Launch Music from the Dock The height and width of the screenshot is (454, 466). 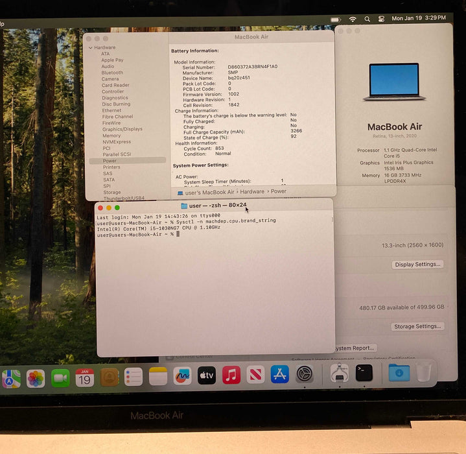(x=231, y=375)
